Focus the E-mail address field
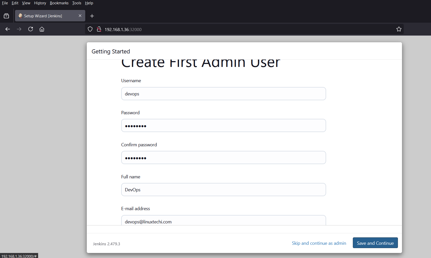 [224, 220]
